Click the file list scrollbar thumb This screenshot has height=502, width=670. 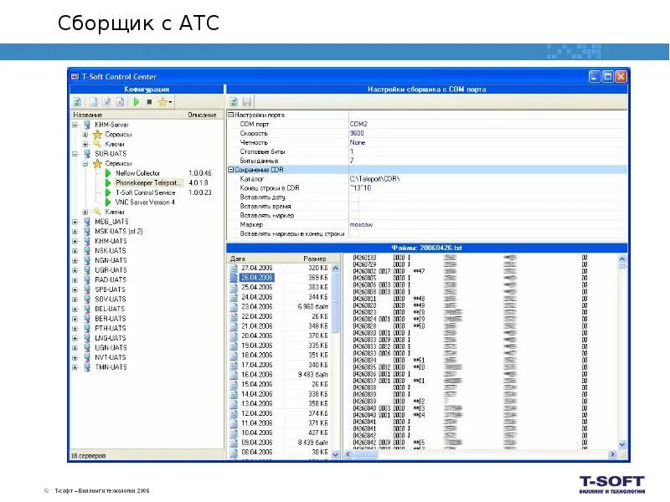pos(336,303)
